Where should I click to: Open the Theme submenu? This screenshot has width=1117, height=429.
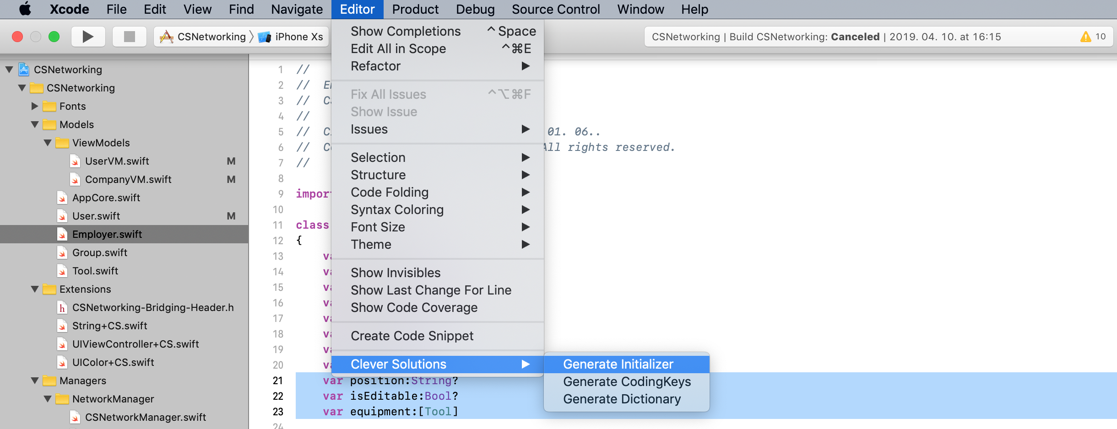(438, 245)
